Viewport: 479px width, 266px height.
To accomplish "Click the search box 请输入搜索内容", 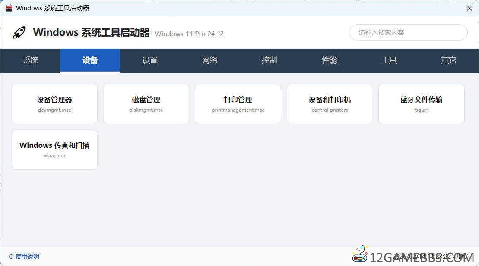I will tap(408, 32).
